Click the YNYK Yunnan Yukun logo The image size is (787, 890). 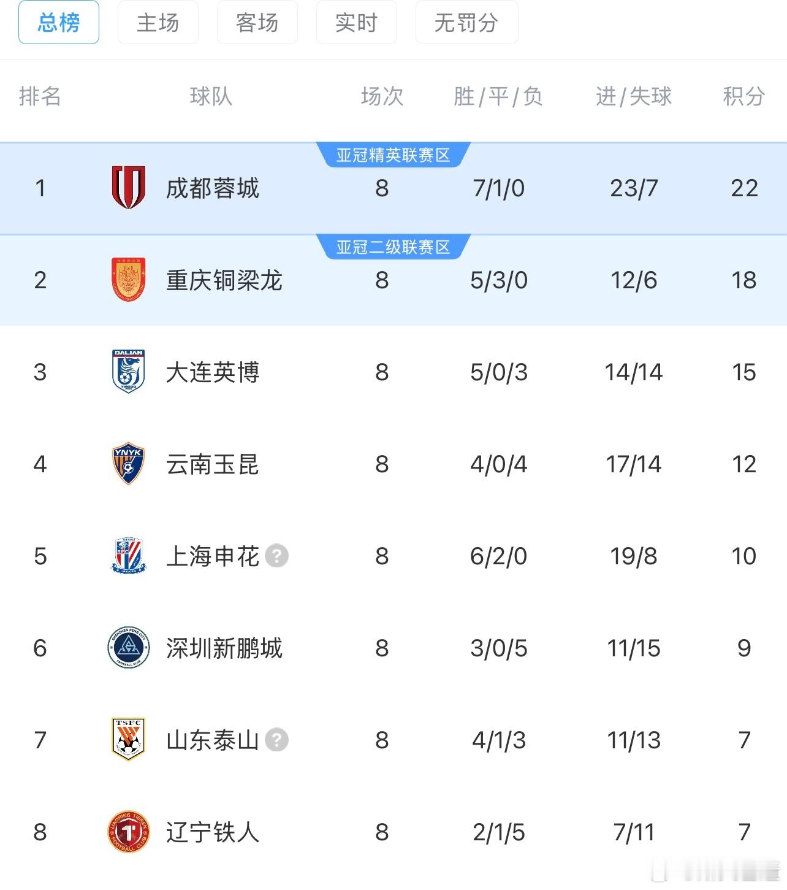[x=128, y=464]
